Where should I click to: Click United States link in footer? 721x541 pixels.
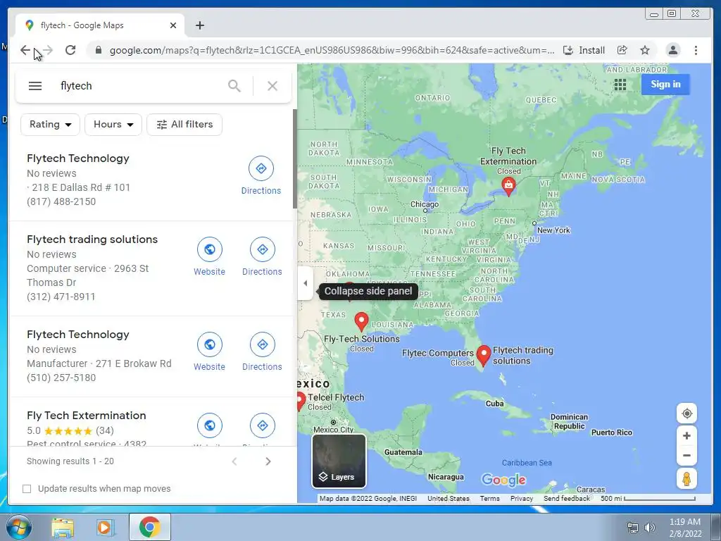tap(449, 498)
